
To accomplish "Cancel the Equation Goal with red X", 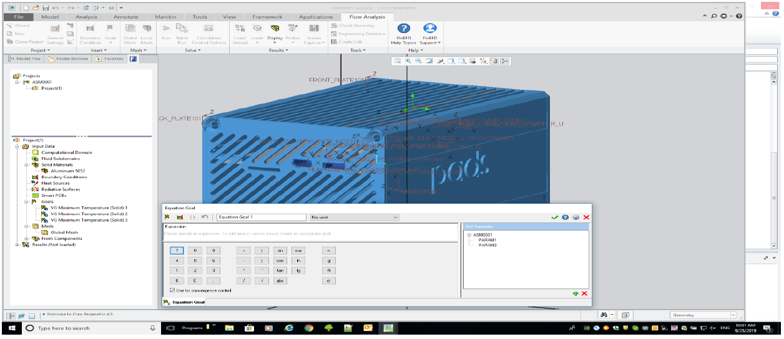I will [x=586, y=217].
